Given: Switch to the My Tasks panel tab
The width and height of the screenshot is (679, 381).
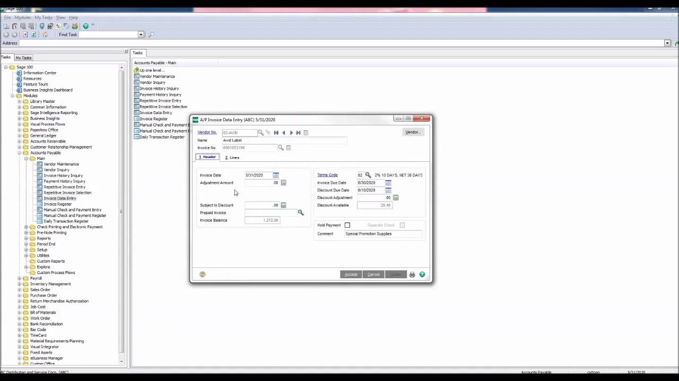Looking at the screenshot, I should [23, 57].
